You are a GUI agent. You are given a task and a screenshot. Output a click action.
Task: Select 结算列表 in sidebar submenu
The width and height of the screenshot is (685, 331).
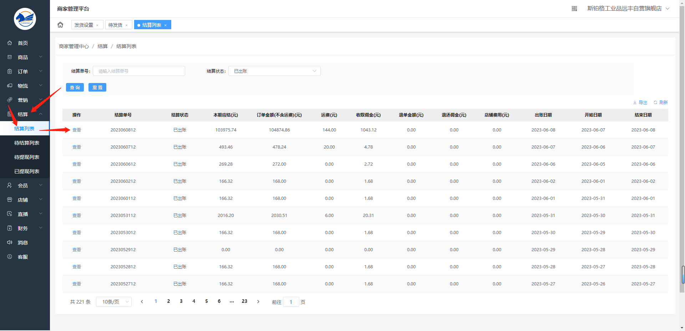[x=25, y=129]
